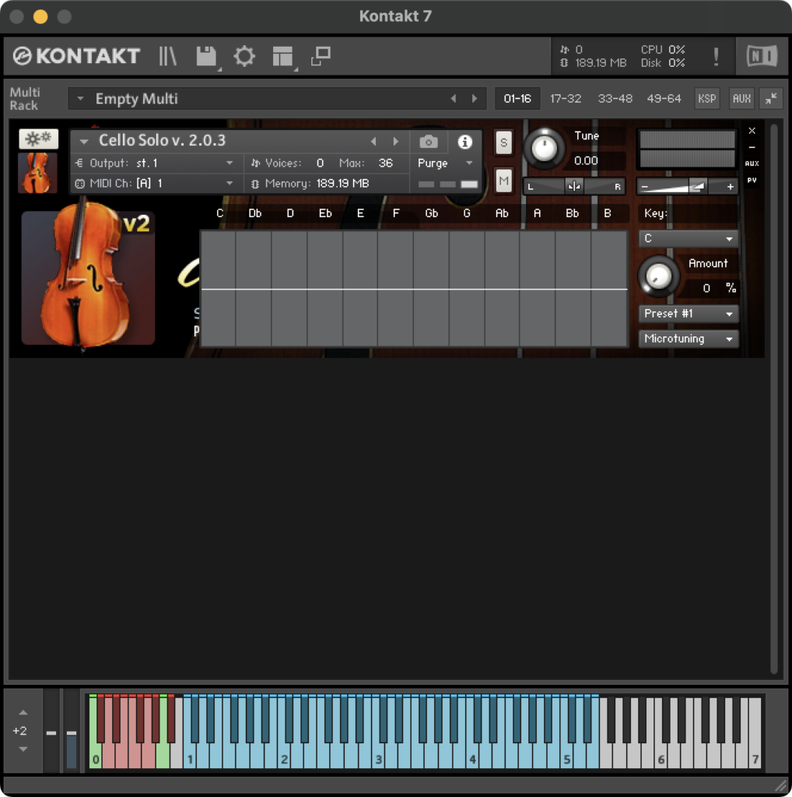Click the Gb note tuning column
The height and width of the screenshot is (797, 792).
(x=431, y=289)
